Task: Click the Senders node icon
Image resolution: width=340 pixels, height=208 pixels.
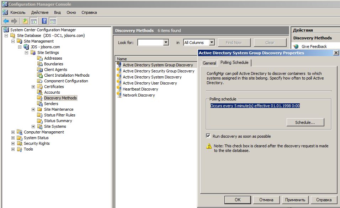Action: click(x=40, y=104)
